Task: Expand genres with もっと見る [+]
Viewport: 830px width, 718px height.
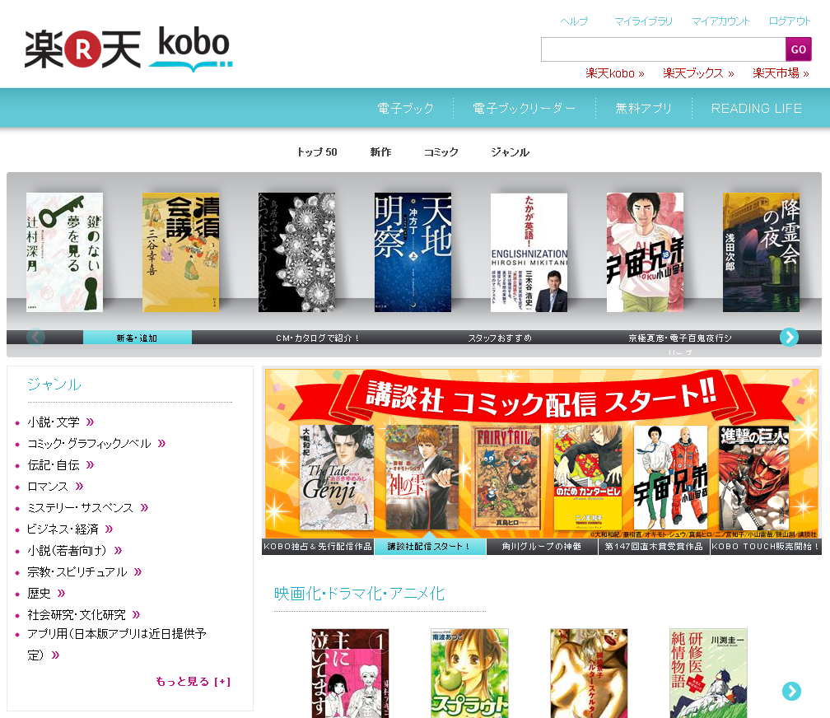Action: click(x=194, y=682)
